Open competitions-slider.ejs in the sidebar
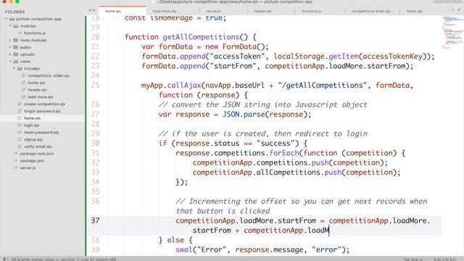 49,75
